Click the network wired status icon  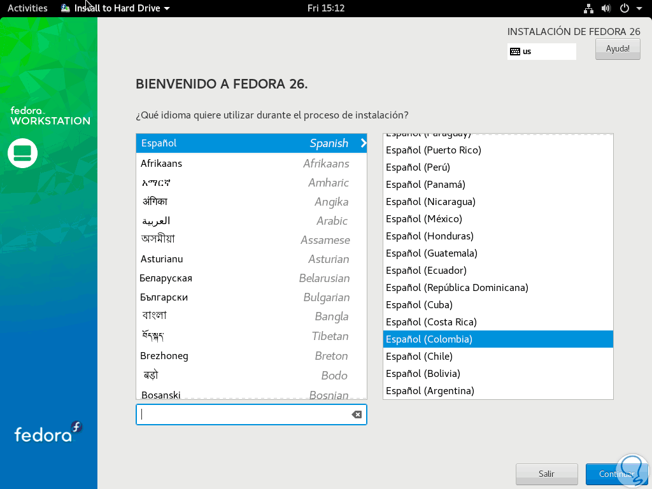[x=588, y=8]
